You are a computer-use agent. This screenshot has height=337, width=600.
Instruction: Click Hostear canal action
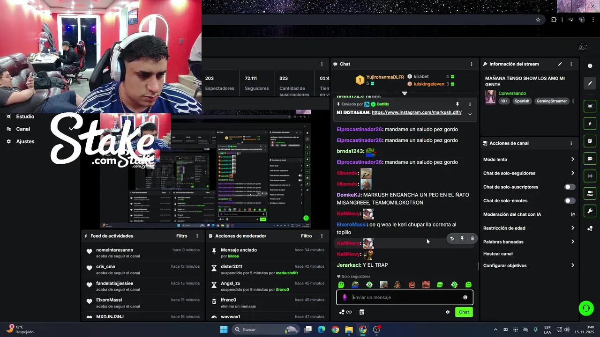coord(498,254)
